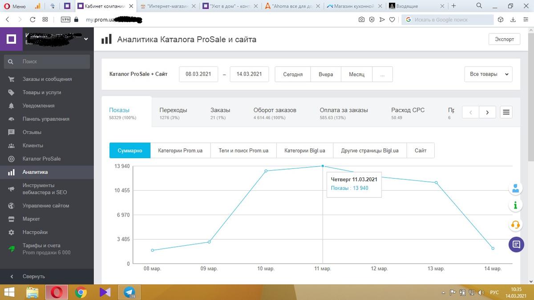Open browser downloads icon
534x300 pixels.
pos(513,20)
